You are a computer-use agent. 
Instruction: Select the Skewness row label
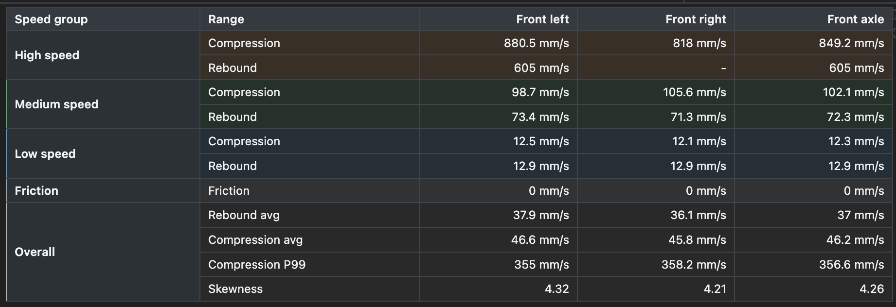(235, 289)
